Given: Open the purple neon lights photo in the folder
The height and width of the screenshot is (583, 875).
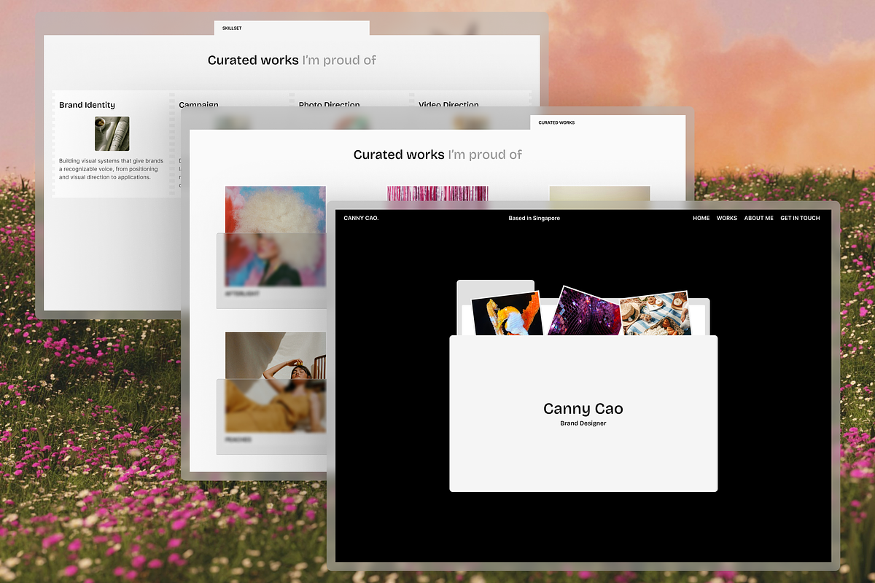Looking at the screenshot, I should 583,312.
